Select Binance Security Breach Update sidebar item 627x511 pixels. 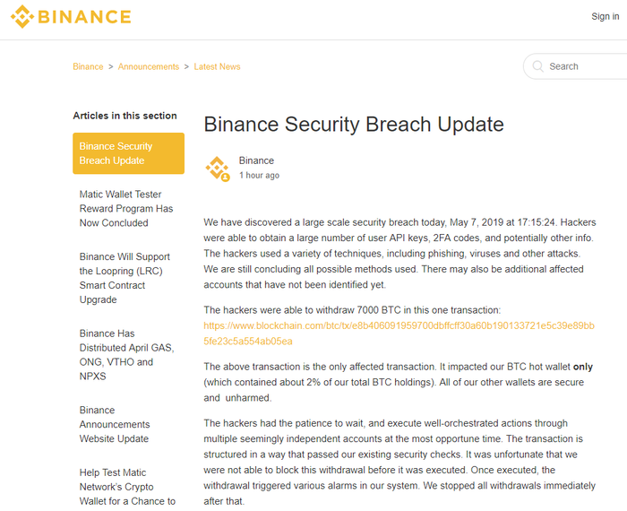[128, 153]
